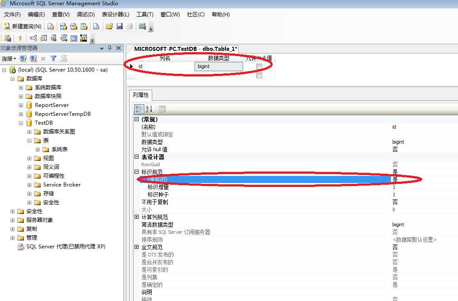
Task: Click the Open File folder icon
Action: pos(109,27)
